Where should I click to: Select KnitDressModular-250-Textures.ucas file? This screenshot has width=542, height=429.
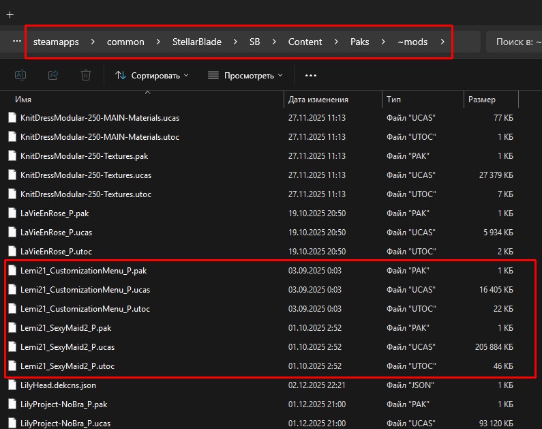click(x=86, y=175)
